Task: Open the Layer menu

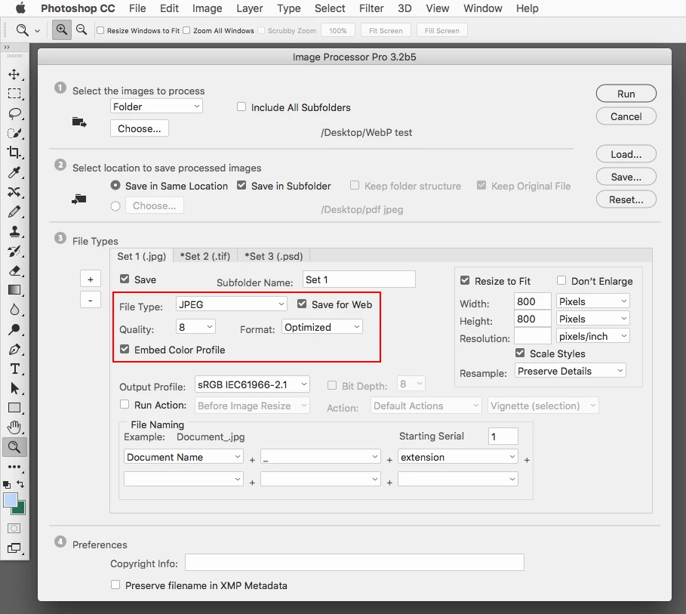Action: (x=249, y=8)
